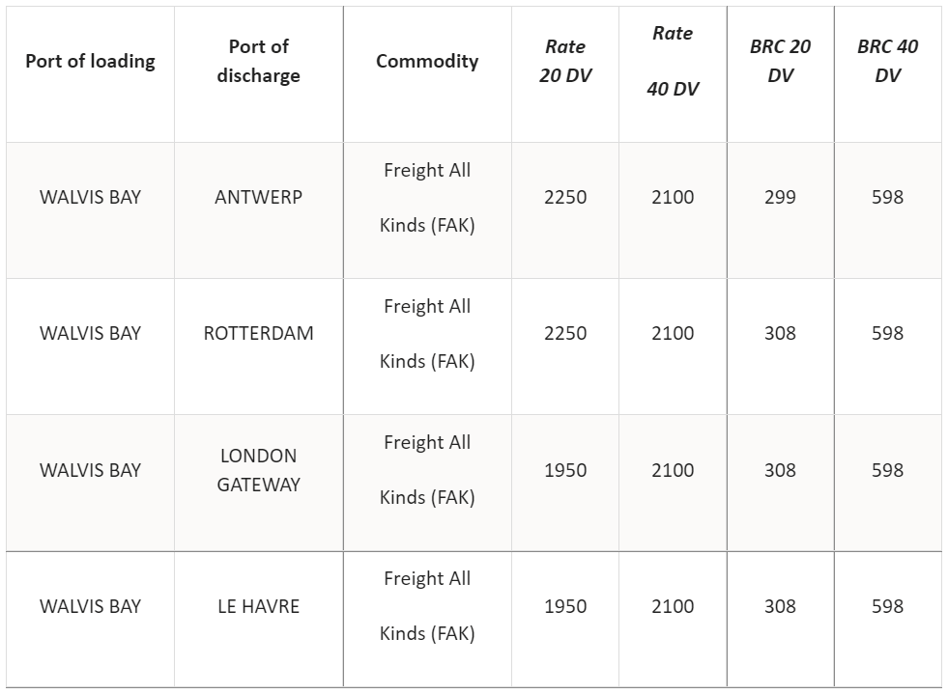
Task: Click Le Havre's 598 BRC 40 DV value
Action: pyautogui.click(x=887, y=606)
